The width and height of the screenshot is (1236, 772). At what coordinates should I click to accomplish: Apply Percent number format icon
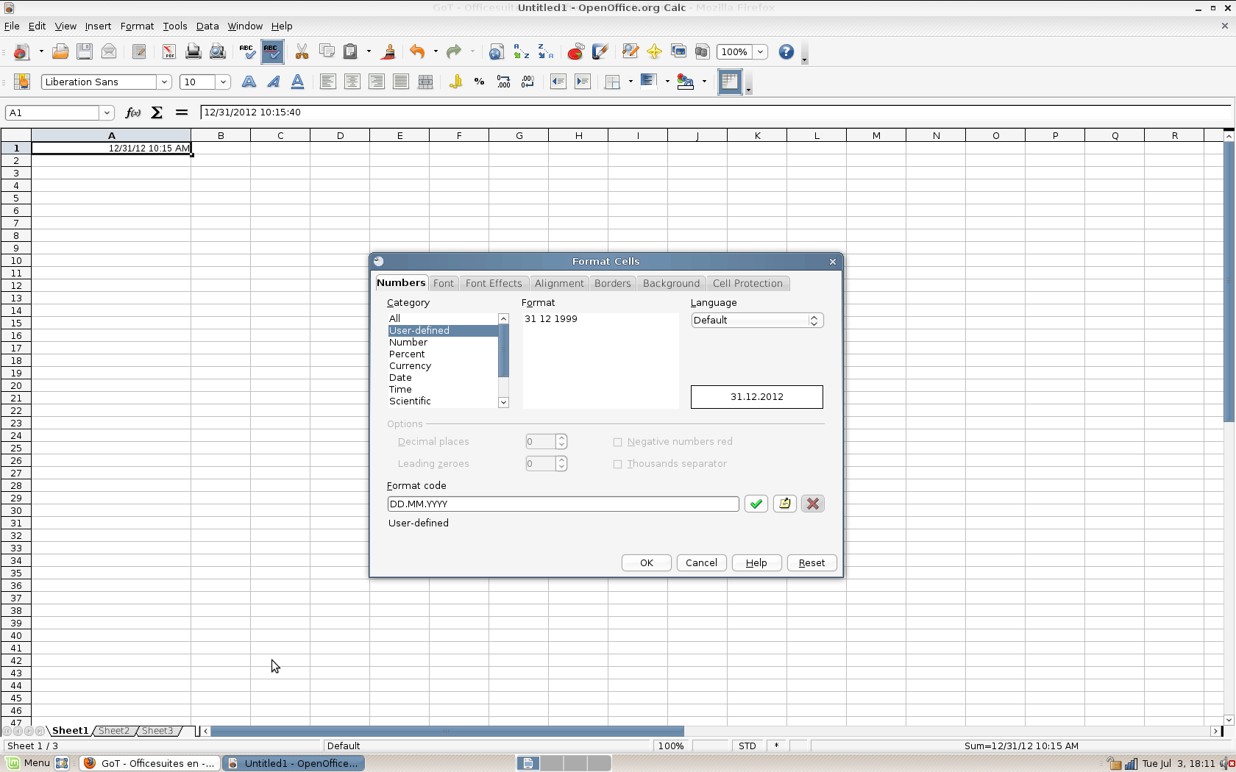(x=480, y=82)
